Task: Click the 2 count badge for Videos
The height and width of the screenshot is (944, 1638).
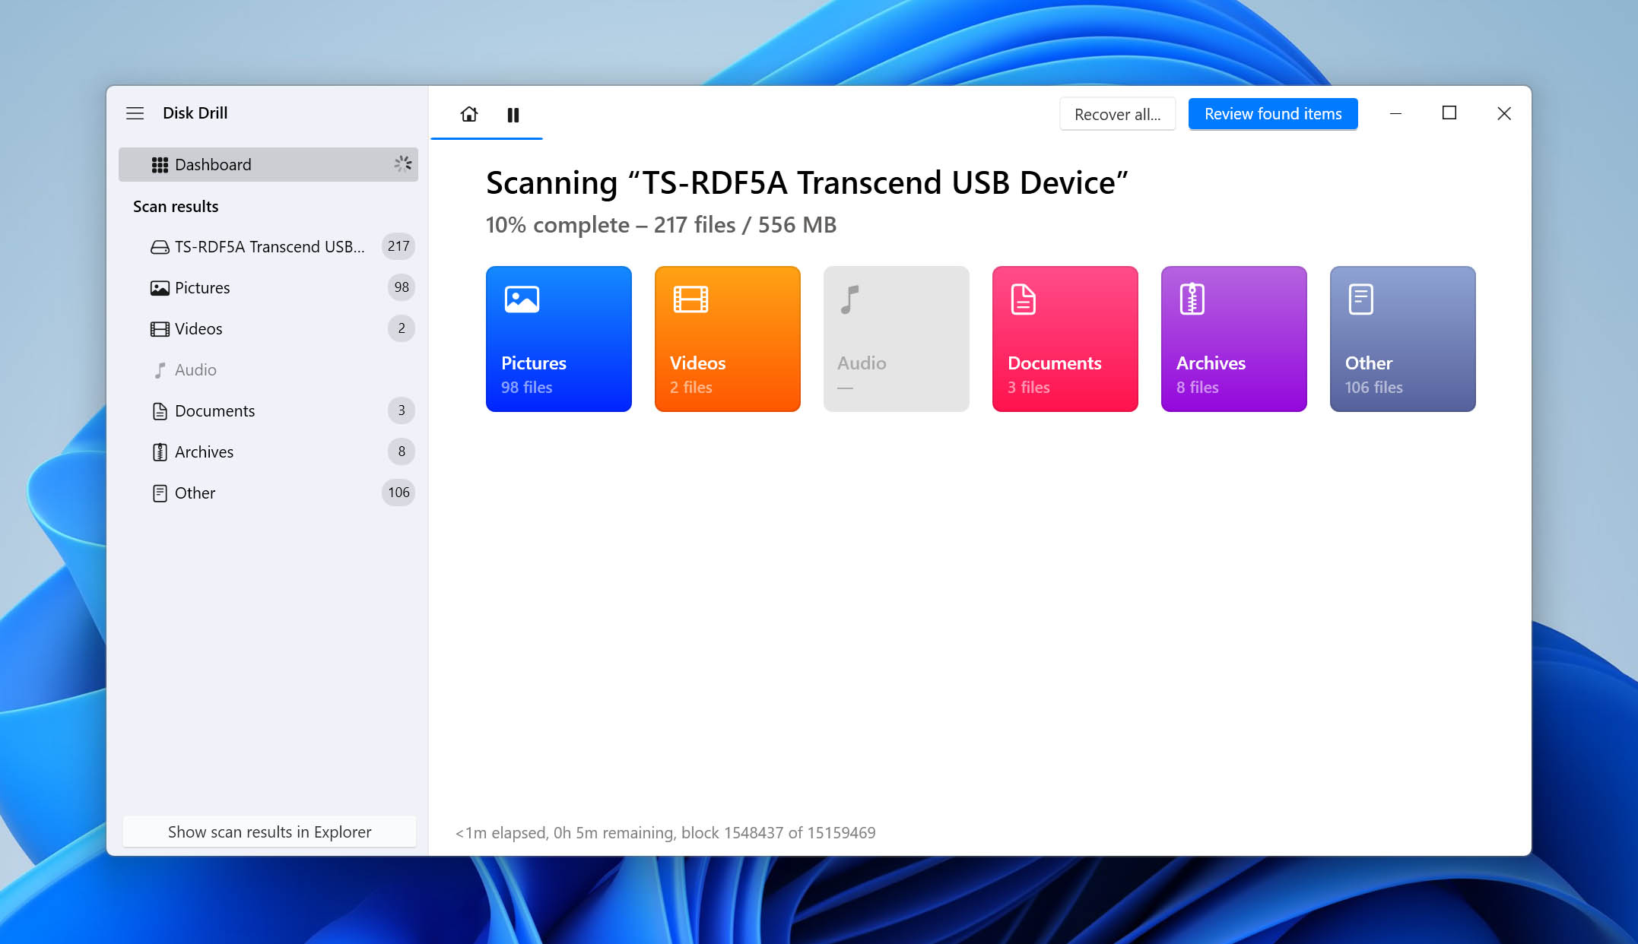Action: tap(402, 328)
